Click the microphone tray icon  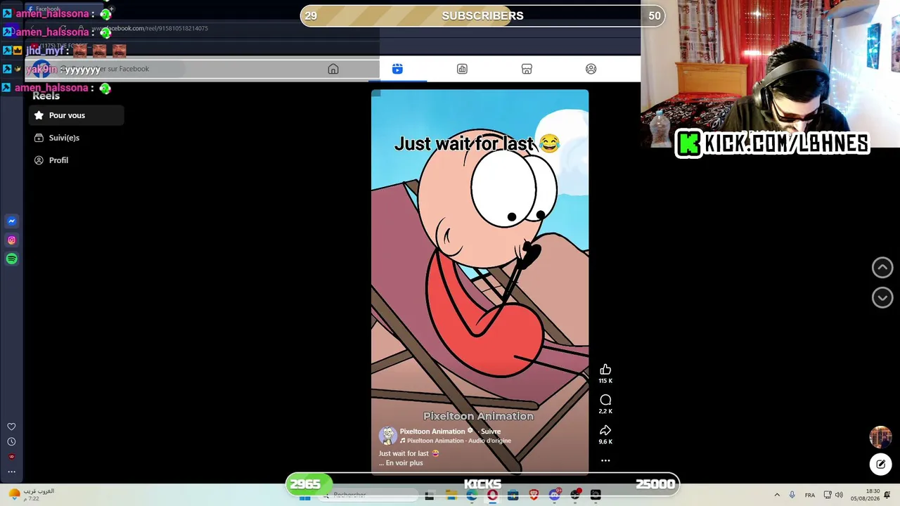pyautogui.click(x=792, y=495)
